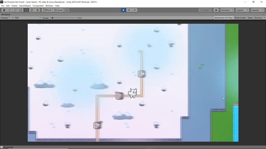The height and width of the screenshot is (149, 266).
Task: Select the Scale tool
Action: pos(21,10)
